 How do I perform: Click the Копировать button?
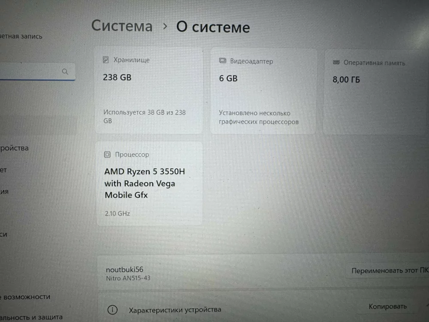[x=387, y=307]
